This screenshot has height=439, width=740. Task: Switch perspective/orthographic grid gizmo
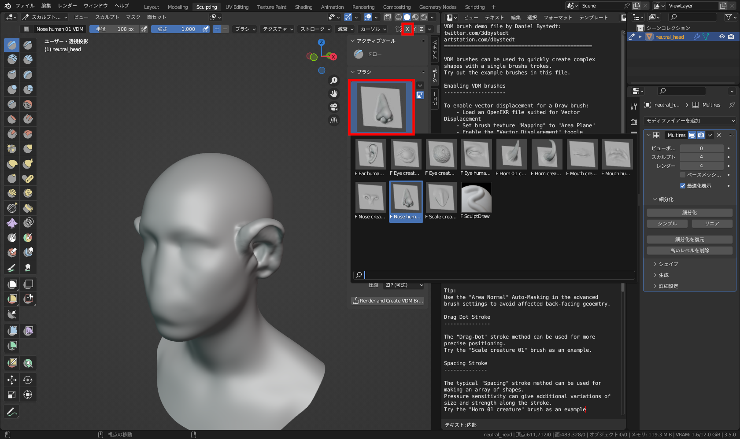point(334,120)
